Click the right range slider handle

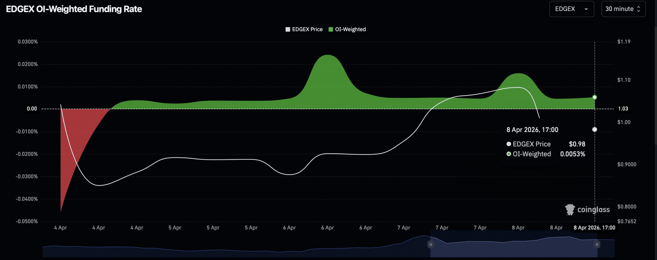click(x=597, y=244)
